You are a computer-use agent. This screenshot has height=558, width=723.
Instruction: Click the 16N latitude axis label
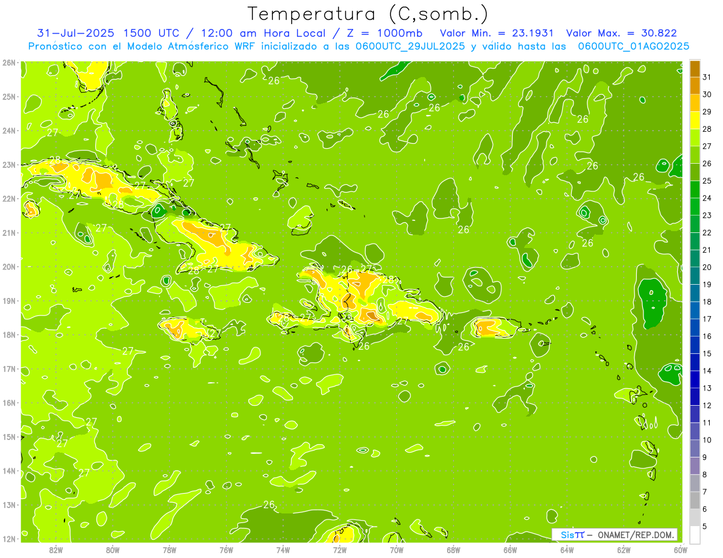point(9,403)
